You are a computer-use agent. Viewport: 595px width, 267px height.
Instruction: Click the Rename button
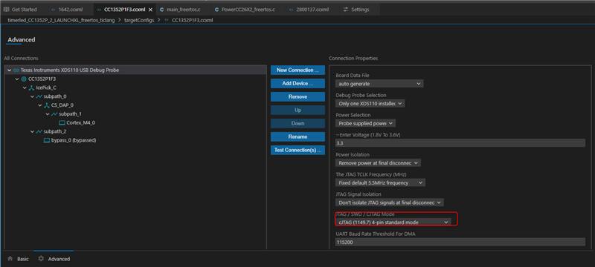coord(298,136)
